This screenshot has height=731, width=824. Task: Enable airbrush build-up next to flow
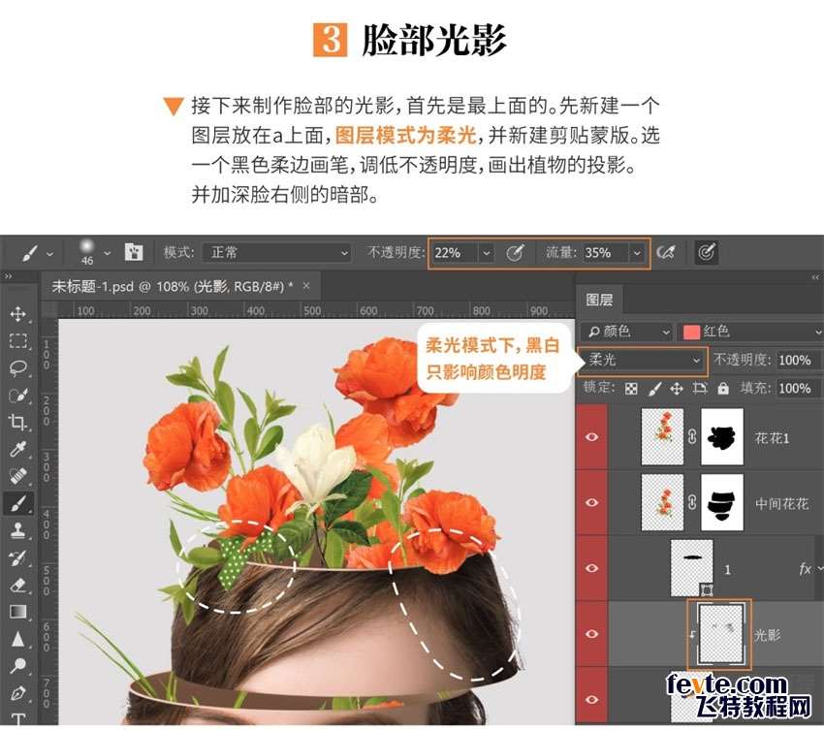666,252
